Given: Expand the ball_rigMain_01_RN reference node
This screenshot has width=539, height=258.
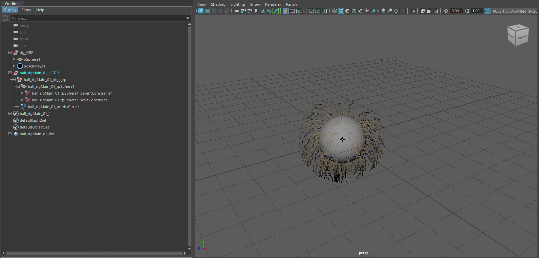Looking at the screenshot, I should (10, 134).
